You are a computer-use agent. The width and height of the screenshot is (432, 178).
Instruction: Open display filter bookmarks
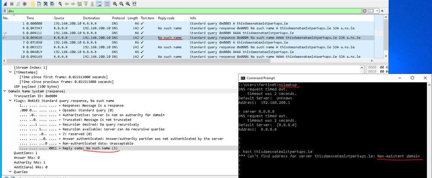click(x=5, y=11)
